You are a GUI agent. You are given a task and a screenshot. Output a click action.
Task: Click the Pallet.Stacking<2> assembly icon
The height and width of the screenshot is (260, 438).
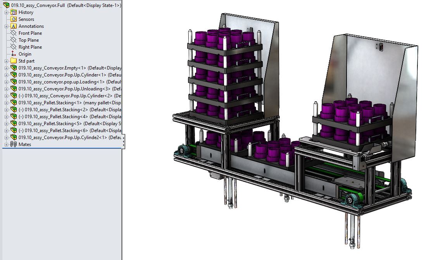(x=14, y=109)
